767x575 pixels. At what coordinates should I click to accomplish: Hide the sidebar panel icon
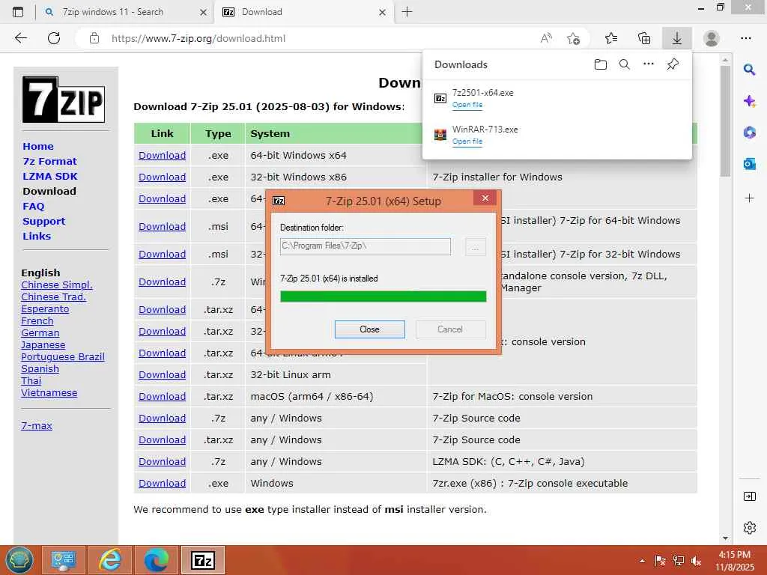point(749,497)
